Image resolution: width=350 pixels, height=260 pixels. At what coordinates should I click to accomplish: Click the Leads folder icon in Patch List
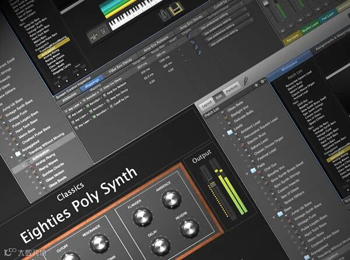tap(230, 133)
